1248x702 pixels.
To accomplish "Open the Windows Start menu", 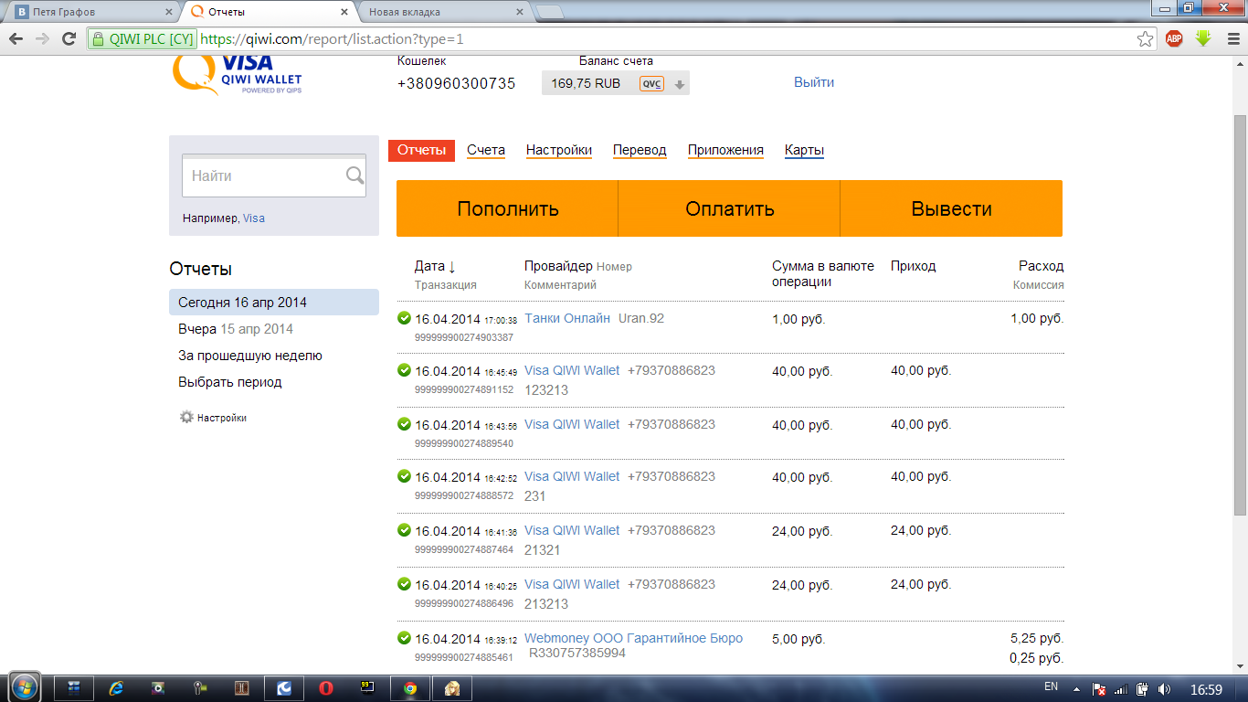I will 24,687.
